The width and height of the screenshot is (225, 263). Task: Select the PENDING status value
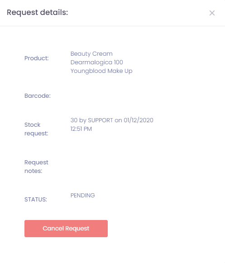82,196
